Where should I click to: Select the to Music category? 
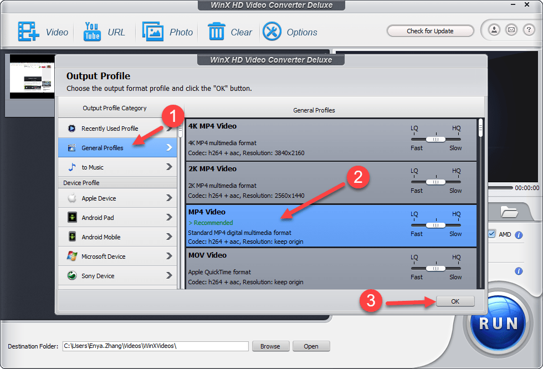(x=117, y=167)
